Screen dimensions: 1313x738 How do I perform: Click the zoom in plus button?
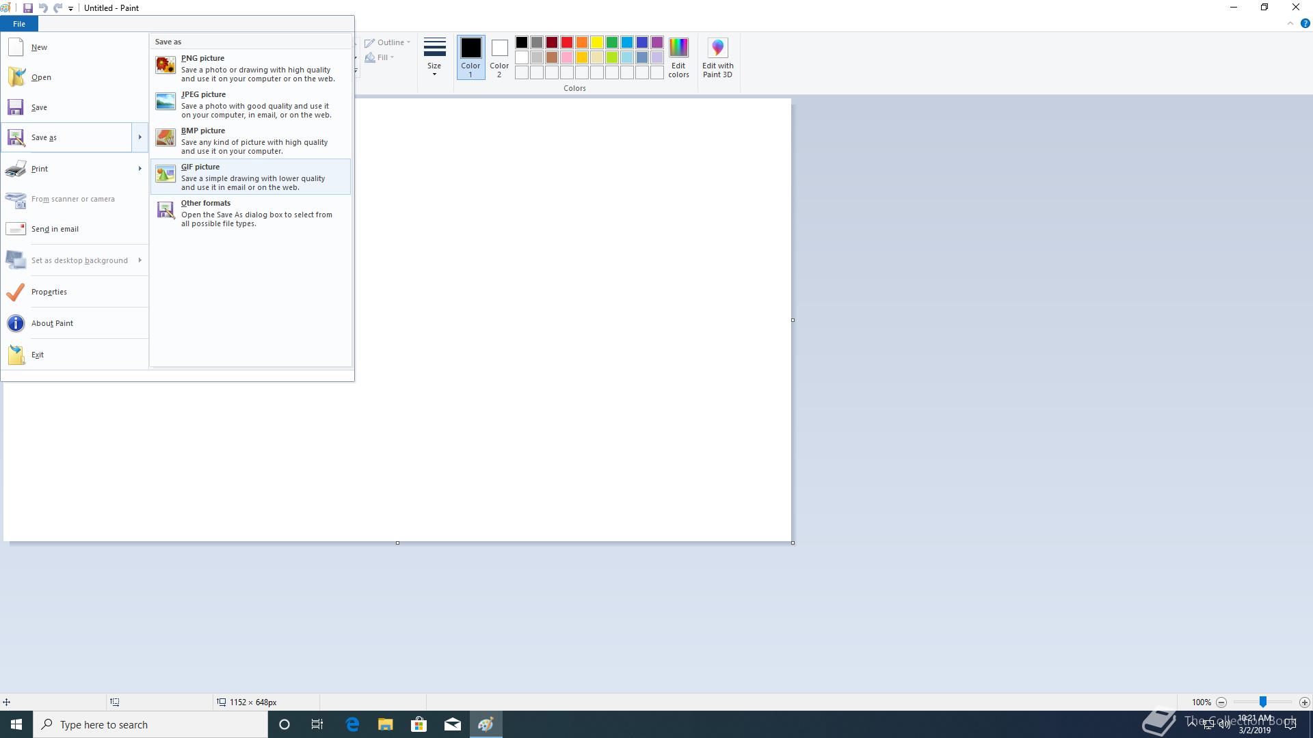click(1304, 702)
